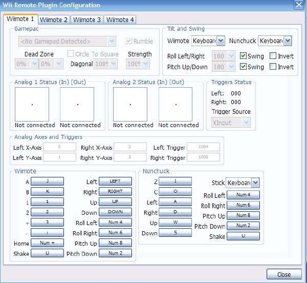The width and height of the screenshot is (307, 283).
Task: Open Pitch Up/Down range dropdown
Action: pos(224,67)
